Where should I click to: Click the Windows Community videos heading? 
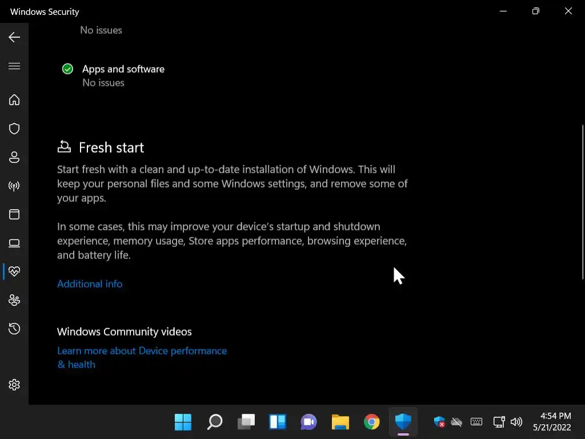124,332
